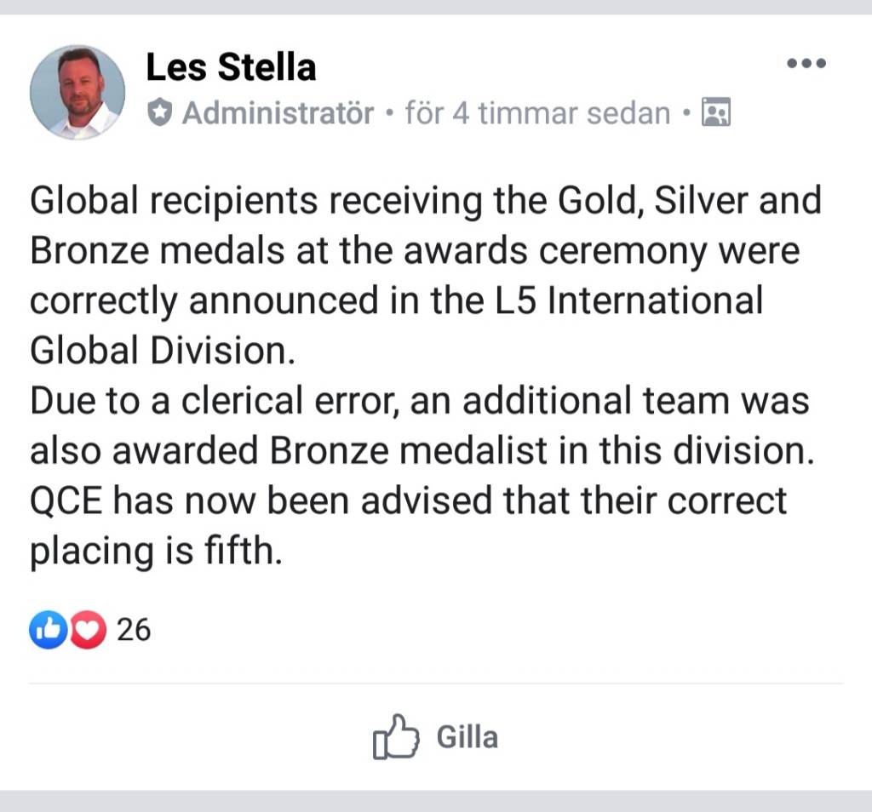The width and height of the screenshot is (872, 812).
Task: Open Les Stella's profile picture
Action: click(x=77, y=92)
